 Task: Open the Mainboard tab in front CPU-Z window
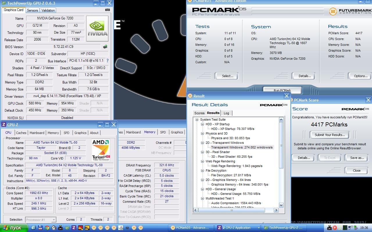click(37, 133)
